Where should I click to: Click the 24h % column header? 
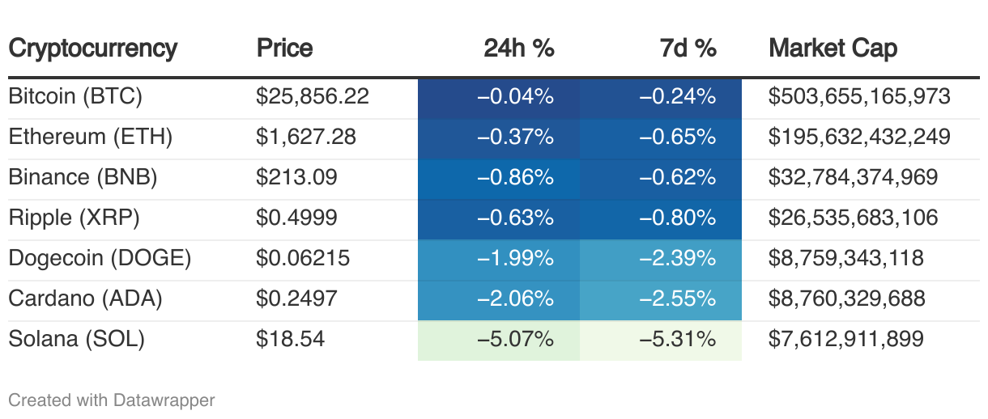[518, 49]
